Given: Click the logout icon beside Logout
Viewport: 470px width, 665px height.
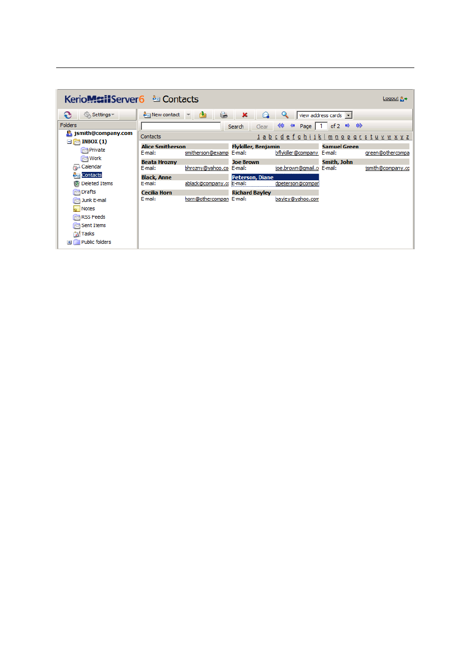Looking at the screenshot, I should click(404, 99).
